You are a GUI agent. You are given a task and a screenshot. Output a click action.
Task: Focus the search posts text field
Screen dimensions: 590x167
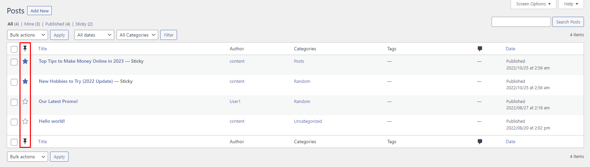pos(521,22)
